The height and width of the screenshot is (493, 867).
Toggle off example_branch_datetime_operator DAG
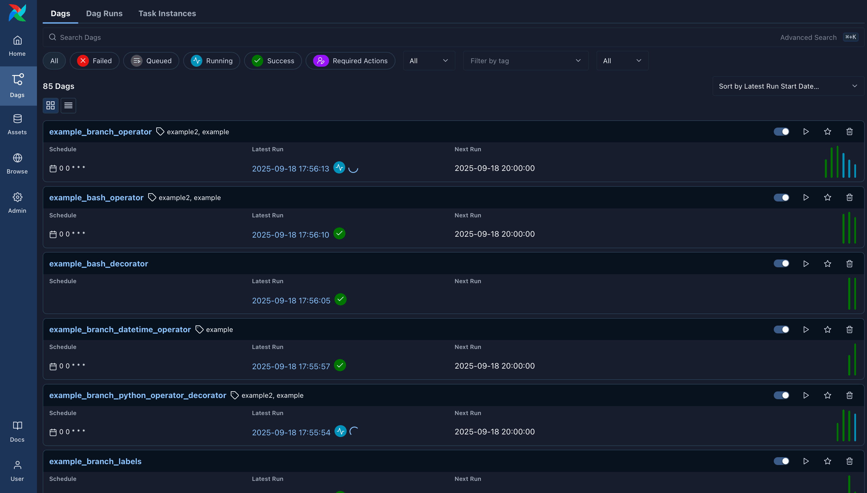[781, 329]
